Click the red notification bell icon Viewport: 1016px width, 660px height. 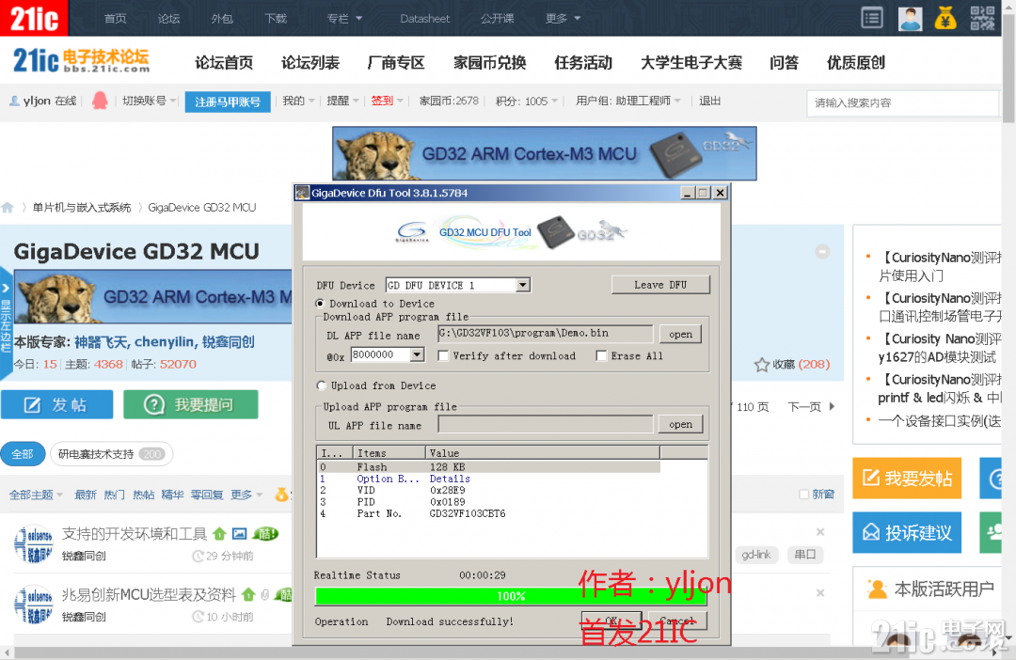click(100, 101)
